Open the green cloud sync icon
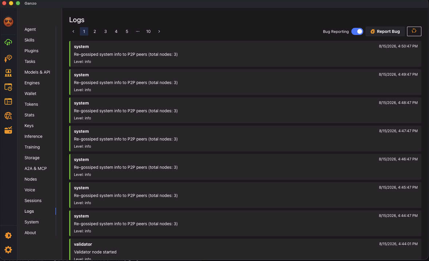The width and height of the screenshot is (429, 261). [x=8, y=42]
